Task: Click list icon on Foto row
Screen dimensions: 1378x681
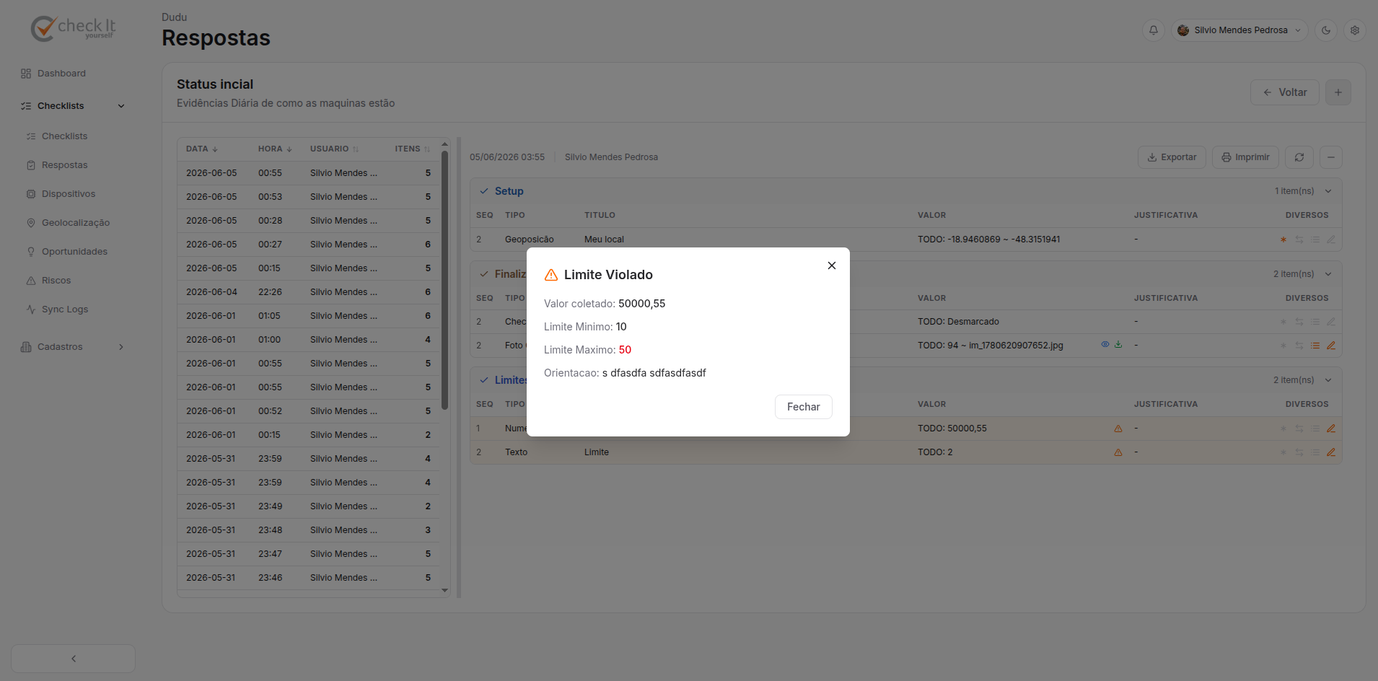Action: pos(1315,346)
